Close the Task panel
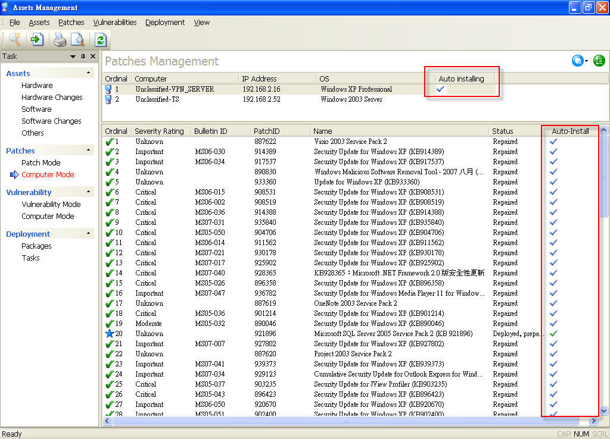Viewport: 610px width, 439px height. [x=92, y=57]
